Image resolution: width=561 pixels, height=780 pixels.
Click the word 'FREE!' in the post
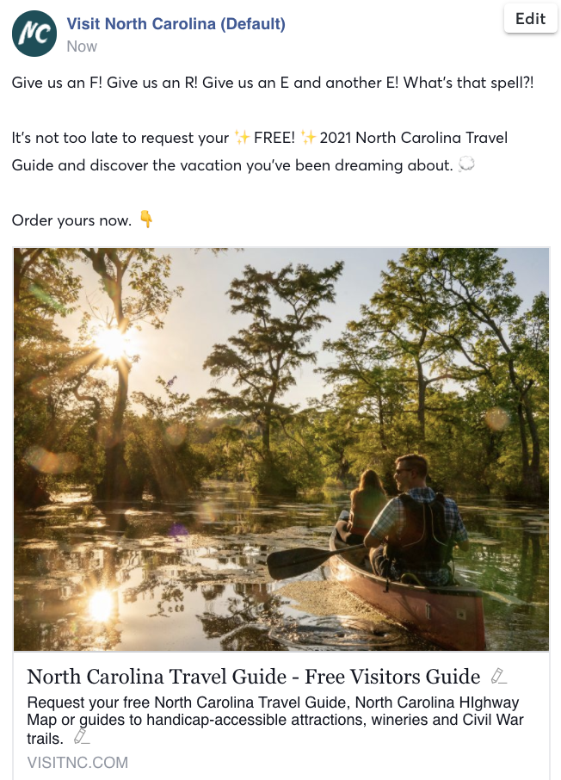(274, 138)
